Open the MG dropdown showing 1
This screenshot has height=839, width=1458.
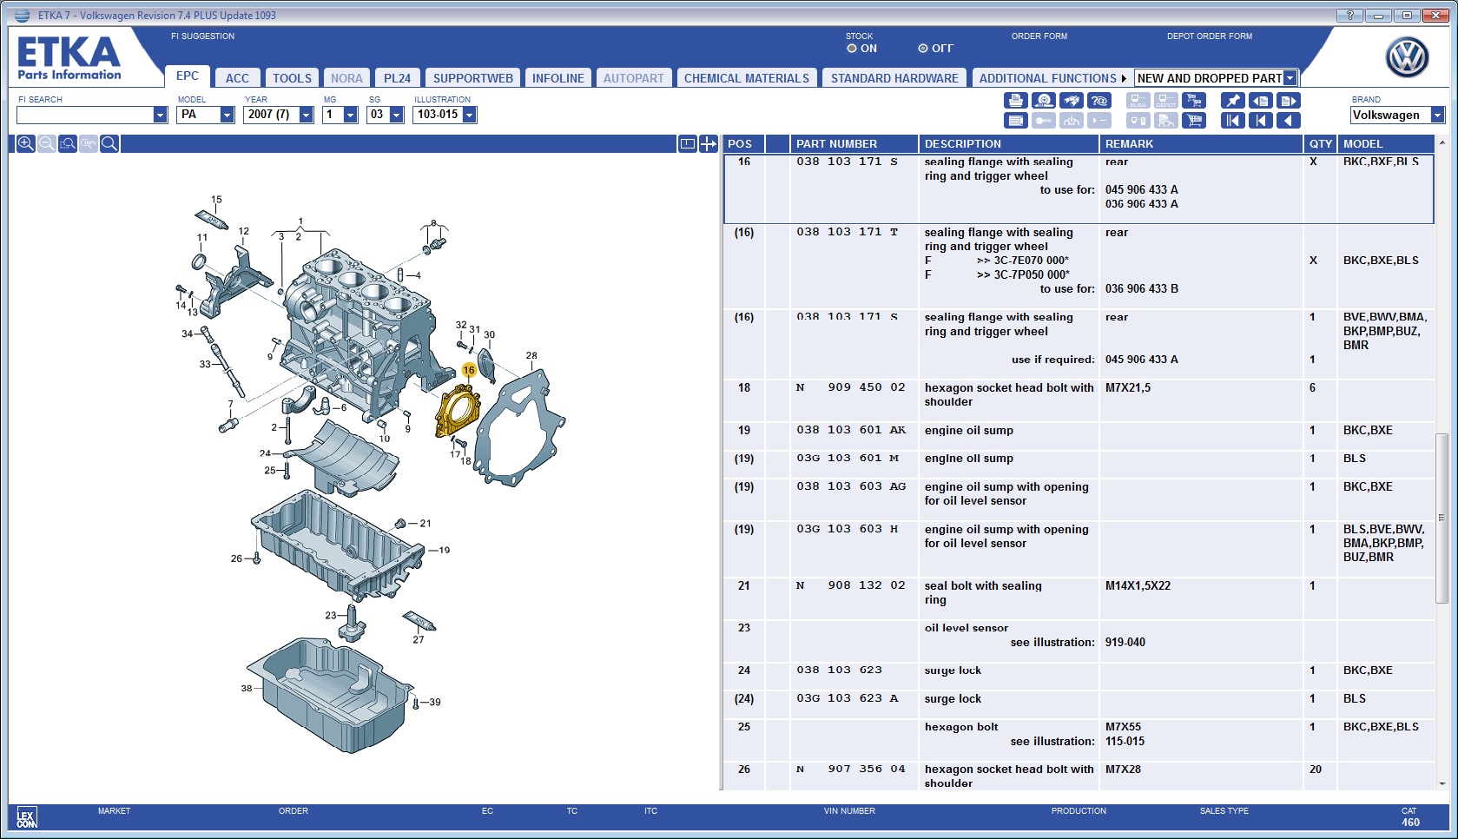351,115
